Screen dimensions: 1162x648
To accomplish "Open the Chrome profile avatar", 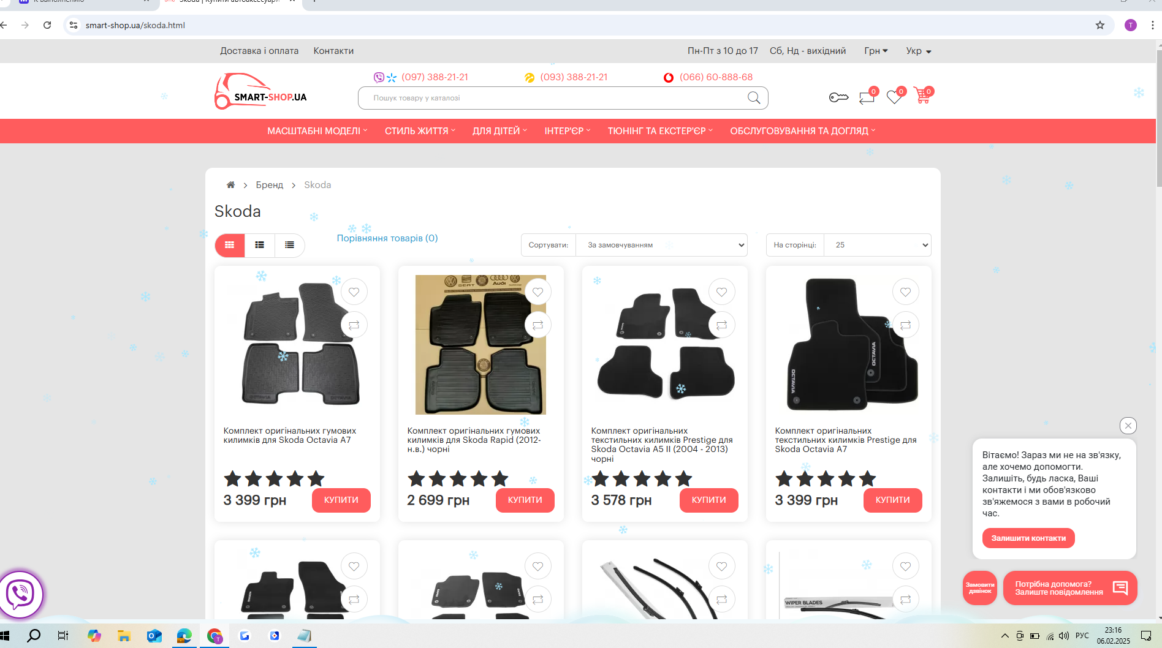I will [x=1131, y=25].
